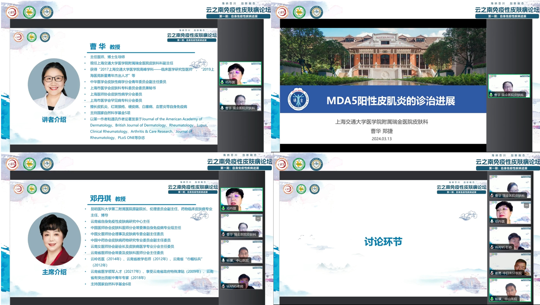Select 崔勇 中日友好医院 video thumbnail
This screenshot has width=540, height=305.
pos(510,263)
